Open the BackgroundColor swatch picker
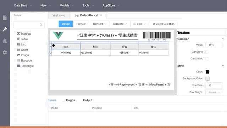 point(207,78)
